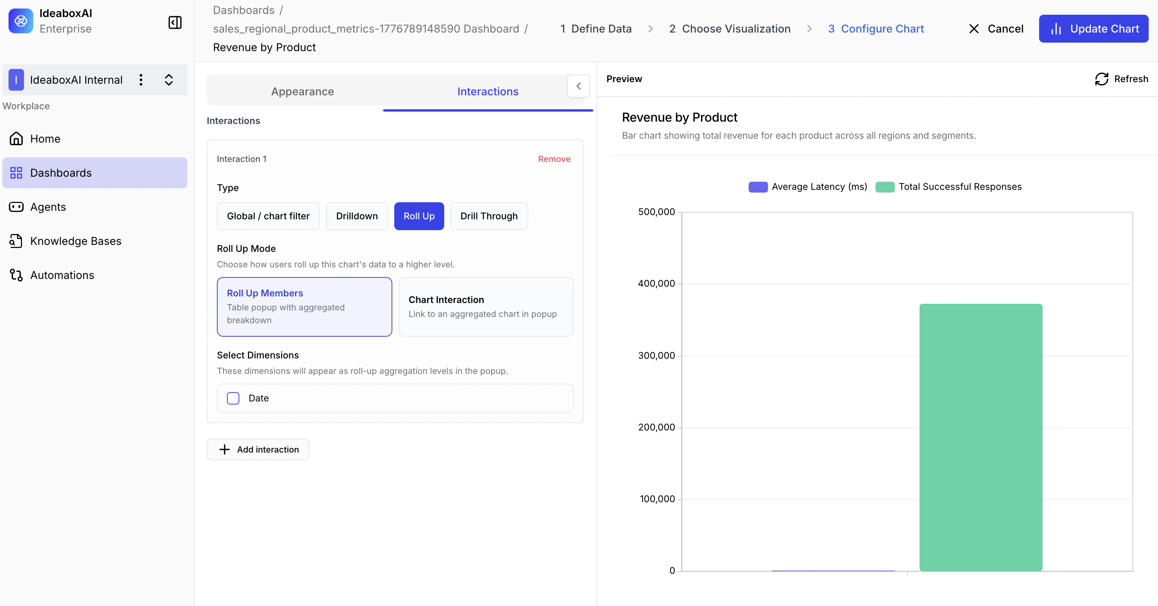Image resolution: width=1158 pixels, height=606 pixels.
Task: Click the plus icon on Add interaction
Action: click(x=224, y=449)
